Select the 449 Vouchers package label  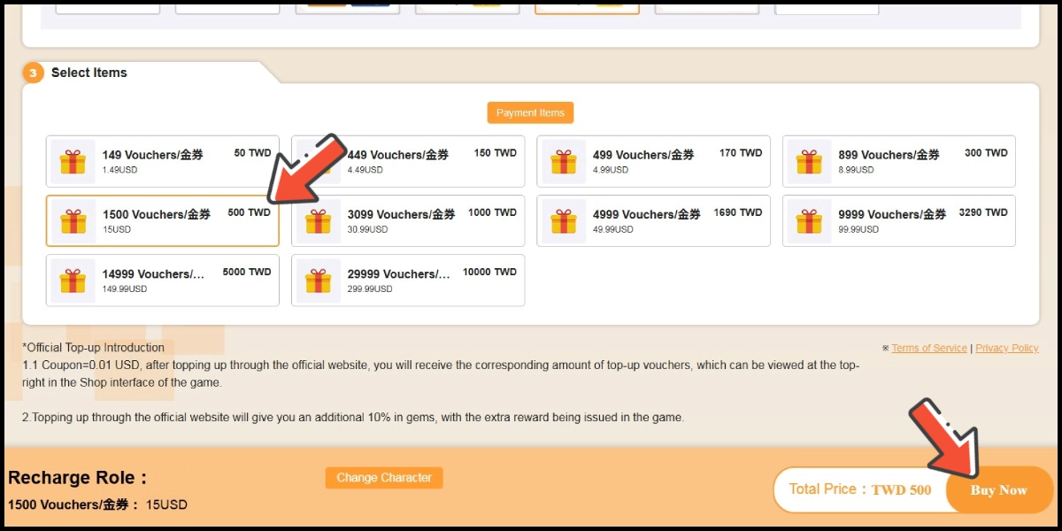398,155
